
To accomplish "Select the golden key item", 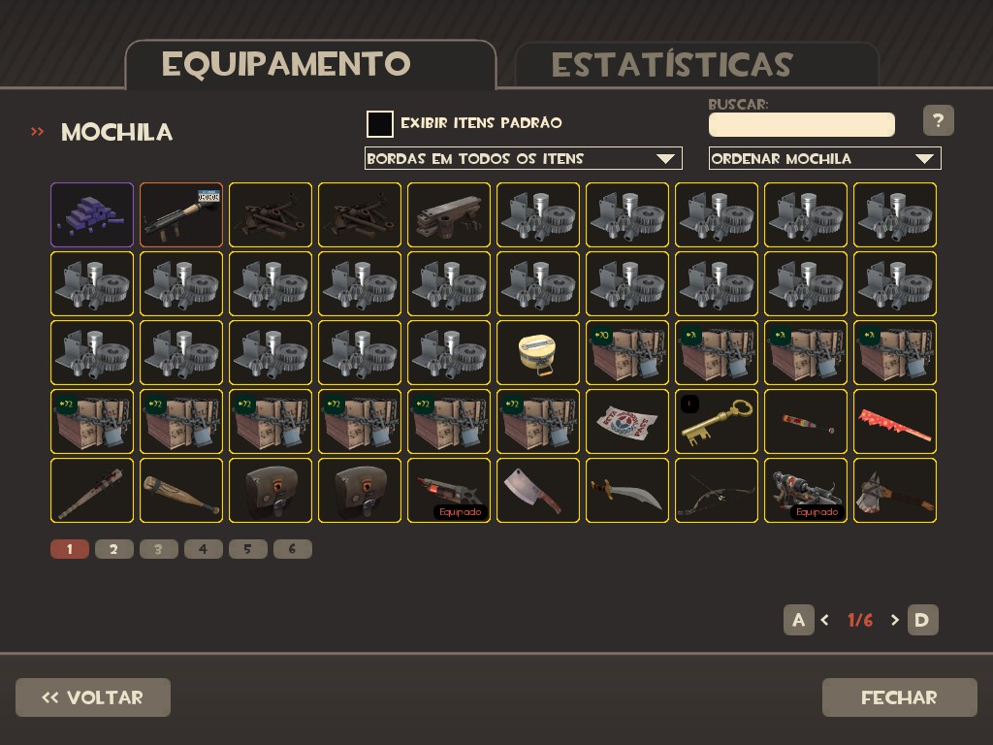I will 717,421.
